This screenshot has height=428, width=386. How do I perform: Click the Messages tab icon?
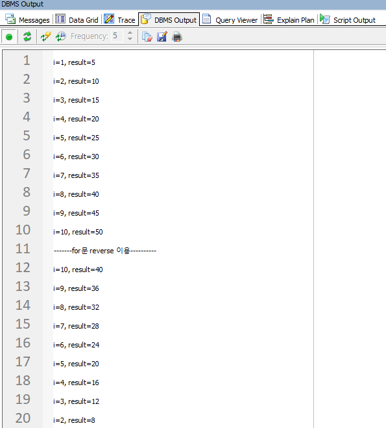[x=10, y=19]
